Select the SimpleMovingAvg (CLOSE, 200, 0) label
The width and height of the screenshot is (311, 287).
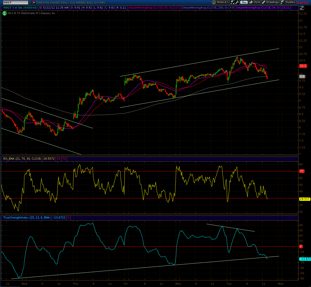(205, 8)
